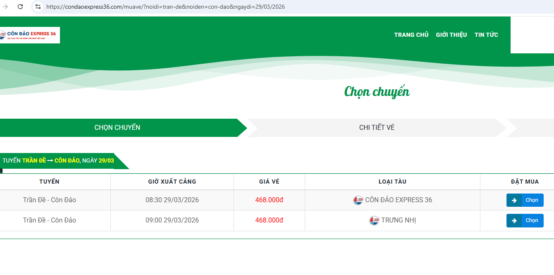Click the GIỜ XUẤT CẢNG column header
This screenshot has height=275, width=554.
pos(172,182)
